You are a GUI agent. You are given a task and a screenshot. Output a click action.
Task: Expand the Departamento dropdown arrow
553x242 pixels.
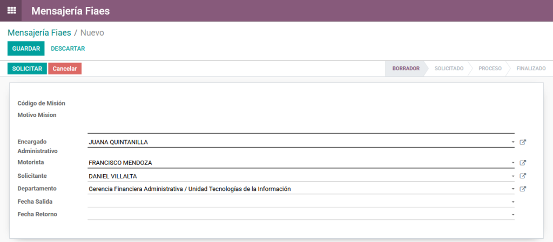(512, 189)
